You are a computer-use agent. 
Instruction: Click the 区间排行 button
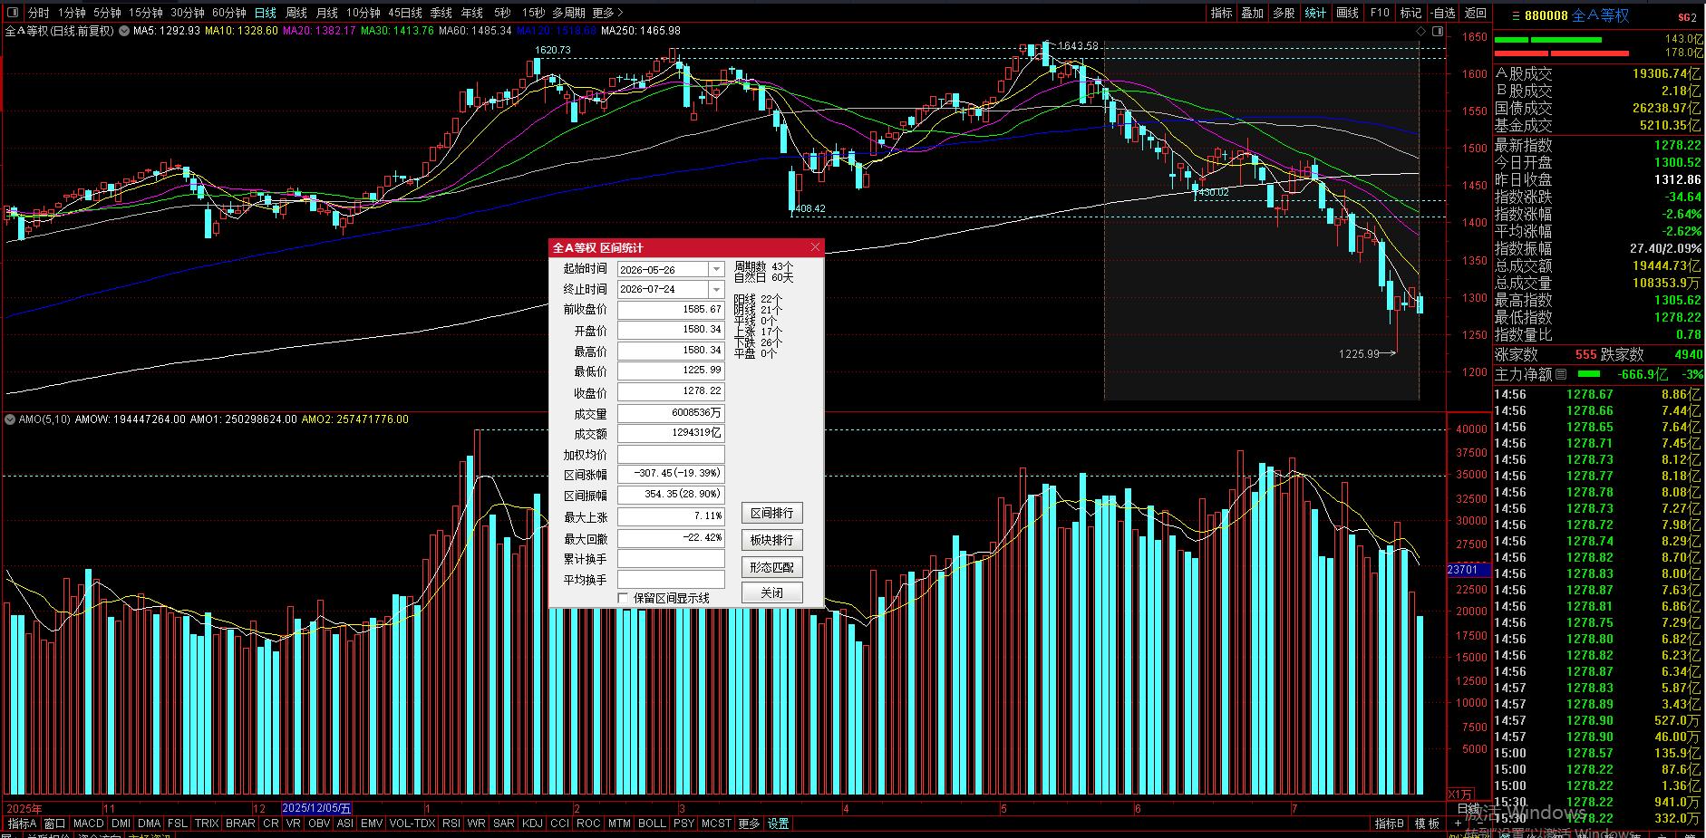coord(771,513)
